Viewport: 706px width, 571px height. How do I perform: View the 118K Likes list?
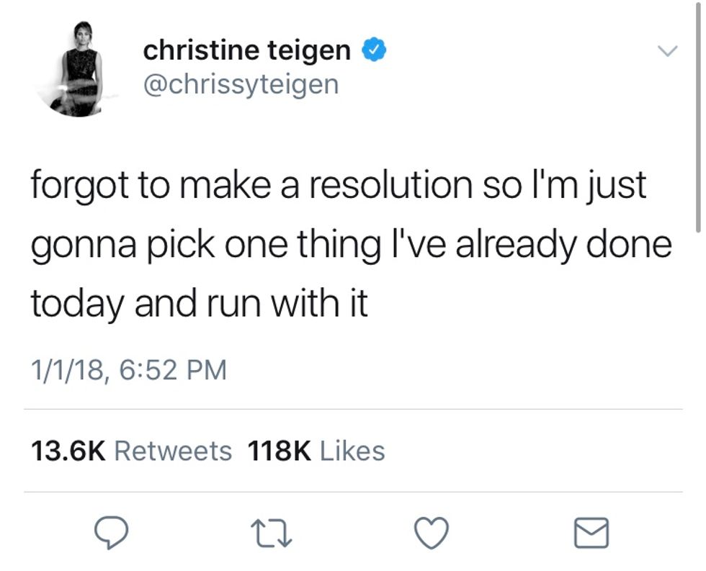pyautogui.click(x=316, y=451)
